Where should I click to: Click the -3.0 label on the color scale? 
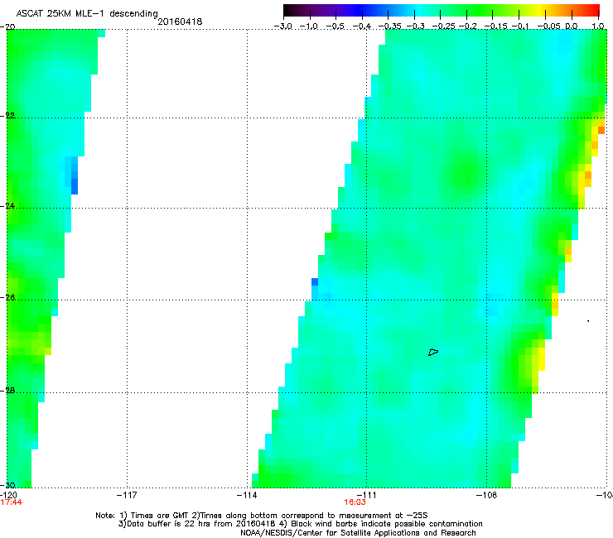(x=282, y=26)
